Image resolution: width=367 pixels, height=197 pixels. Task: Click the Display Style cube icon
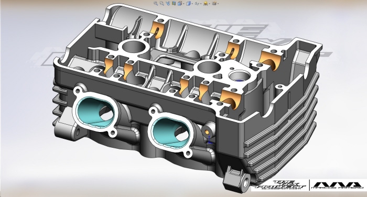pos(188,3)
